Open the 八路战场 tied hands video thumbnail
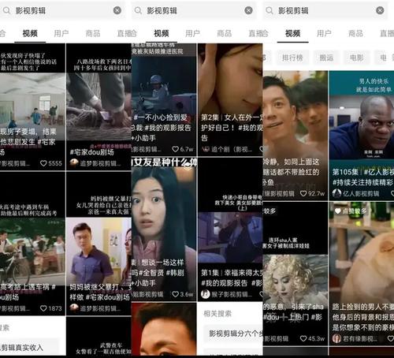The width and height of the screenshot is (394, 358). click(x=98, y=106)
